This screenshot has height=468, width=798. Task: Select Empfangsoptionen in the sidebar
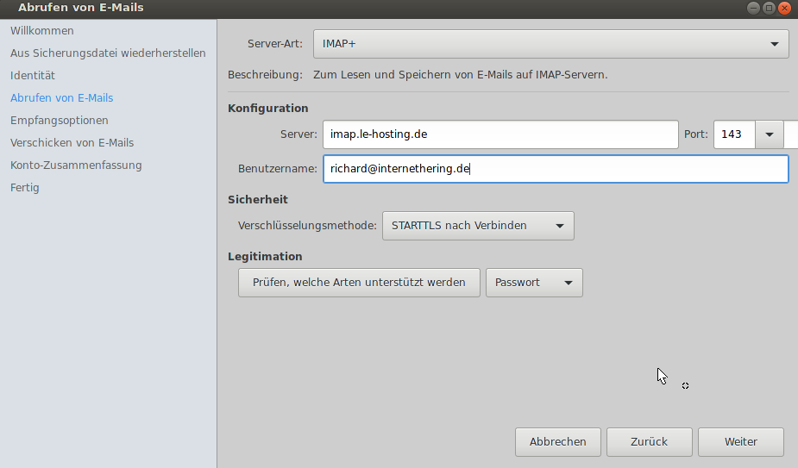pos(59,121)
